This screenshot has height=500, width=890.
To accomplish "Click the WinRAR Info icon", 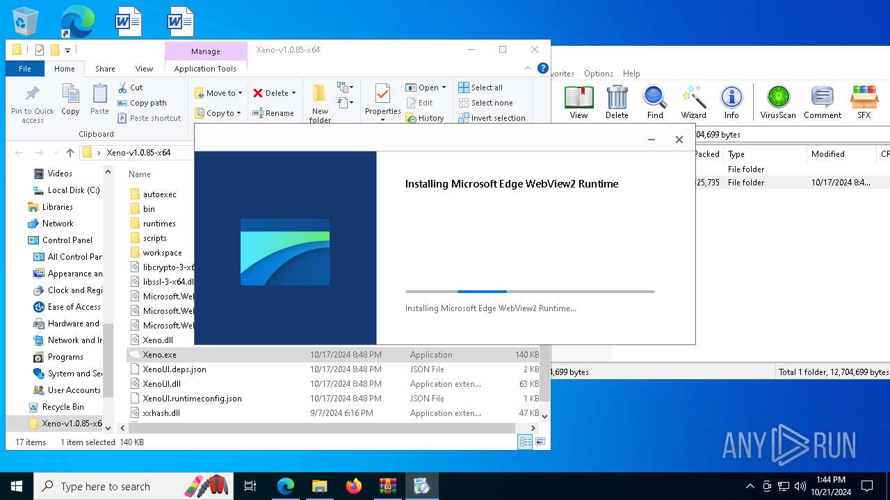I will click(731, 103).
